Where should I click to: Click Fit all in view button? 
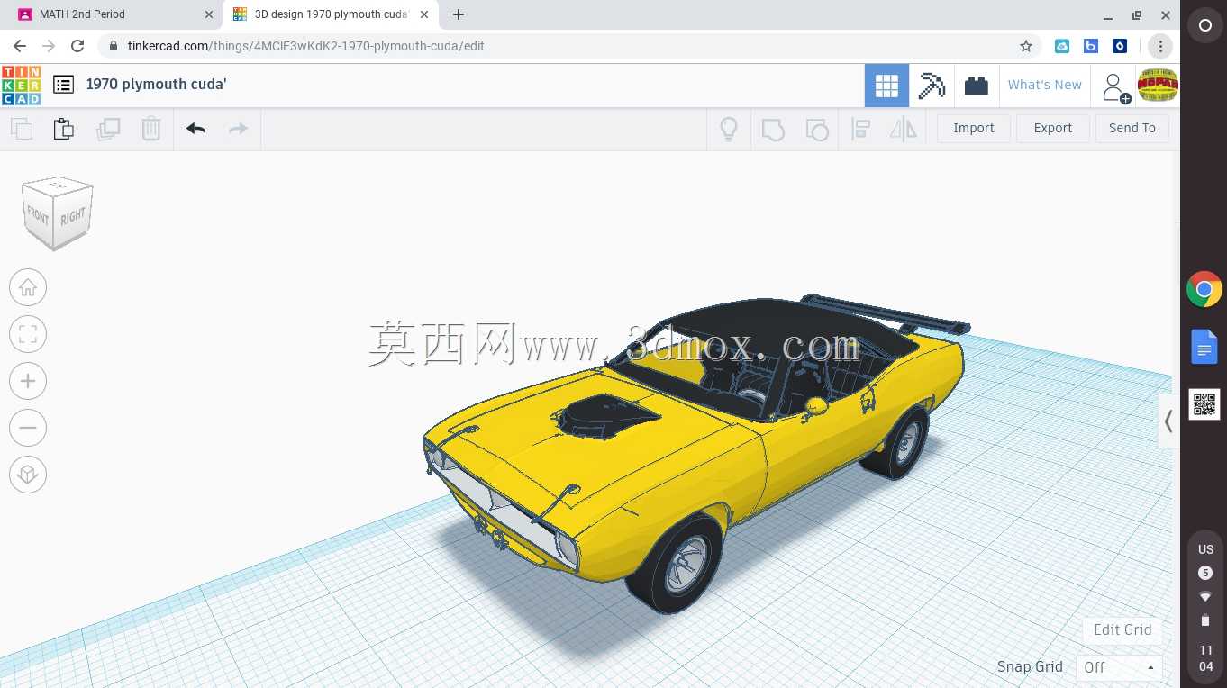coord(28,334)
